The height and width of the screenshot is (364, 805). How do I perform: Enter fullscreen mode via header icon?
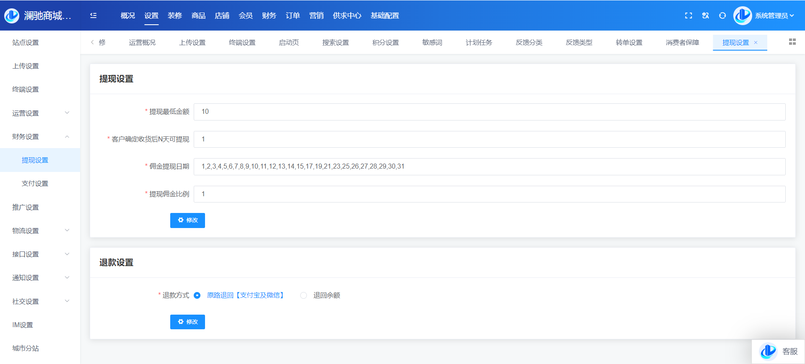688,15
